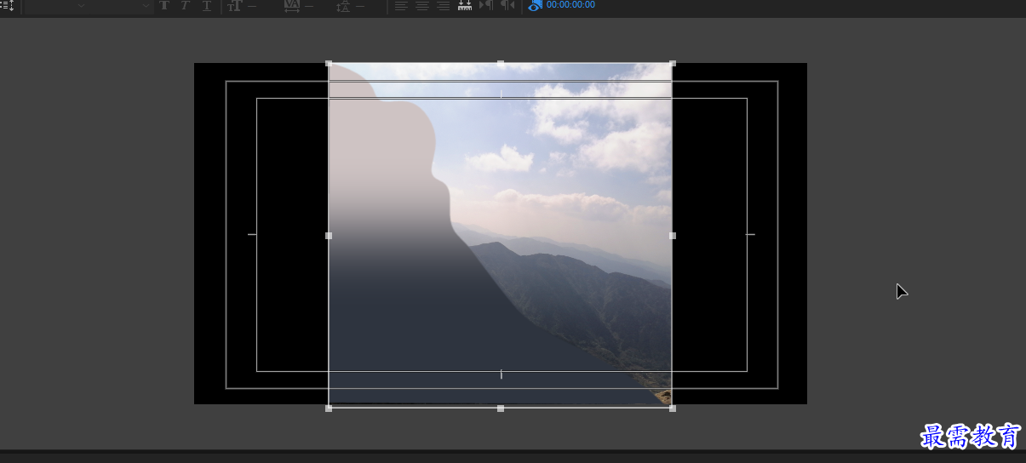Click the kerning value field
This screenshot has width=1026, height=463.
click(309, 6)
